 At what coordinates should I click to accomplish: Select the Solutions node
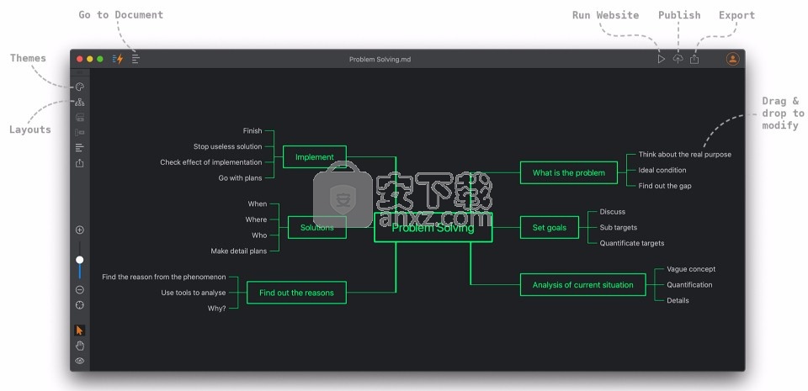[317, 227]
